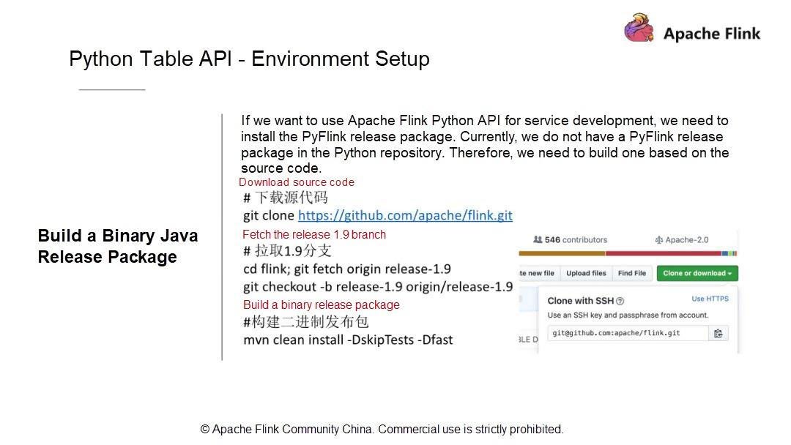Click the 'Build a Binary Java Release Package' heading
The width and height of the screenshot is (791, 445).
point(117,247)
